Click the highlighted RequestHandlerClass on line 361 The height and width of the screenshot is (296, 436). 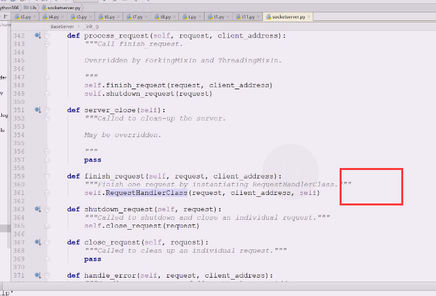(146, 193)
